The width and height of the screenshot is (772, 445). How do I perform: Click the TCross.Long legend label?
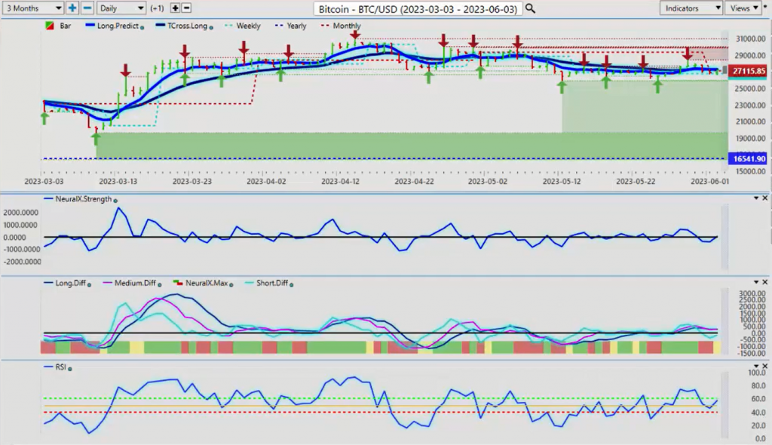pyautogui.click(x=187, y=26)
